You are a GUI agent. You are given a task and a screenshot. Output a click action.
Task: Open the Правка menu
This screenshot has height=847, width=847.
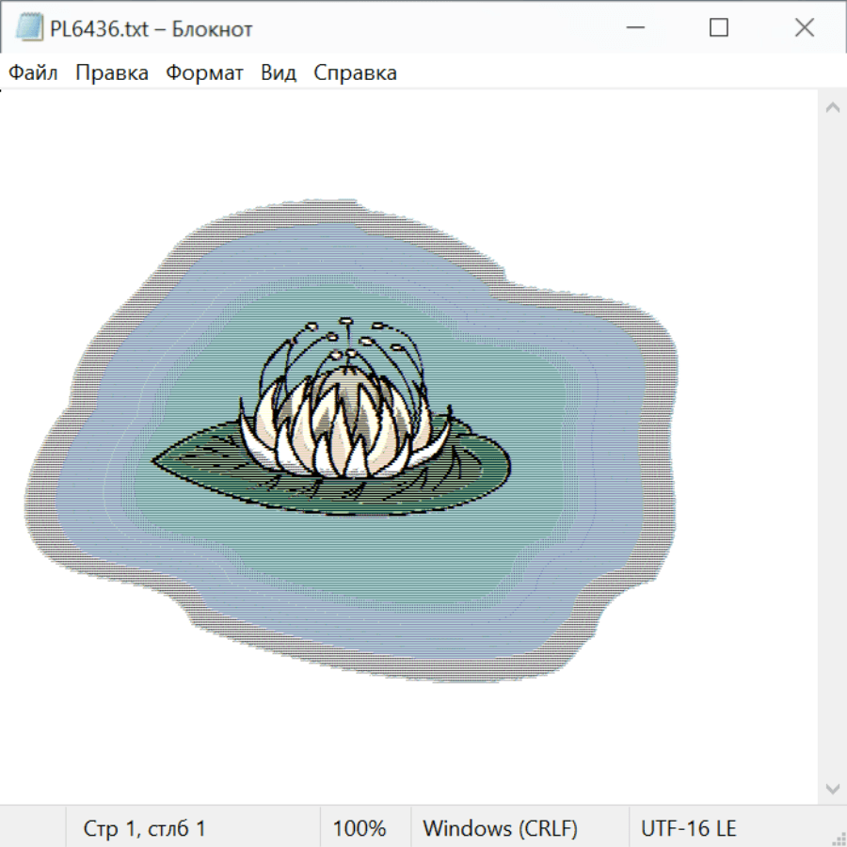(111, 73)
